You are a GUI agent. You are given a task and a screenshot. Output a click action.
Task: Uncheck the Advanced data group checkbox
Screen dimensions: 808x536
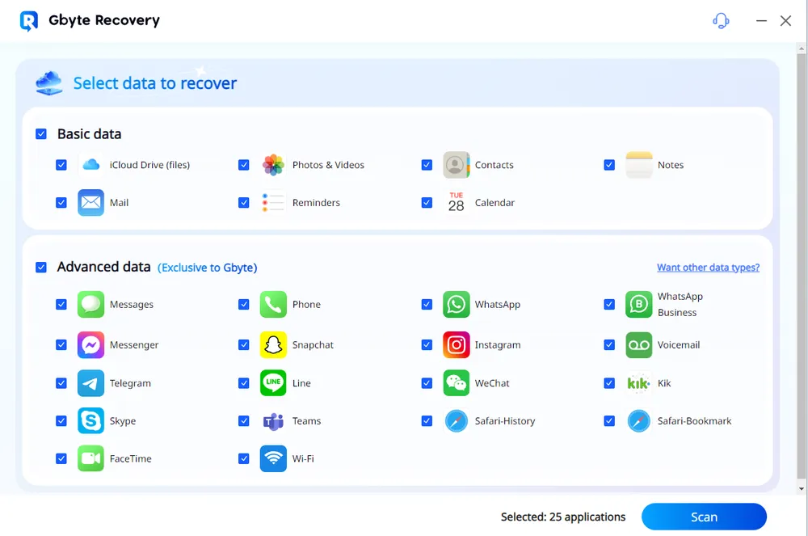[41, 267]
